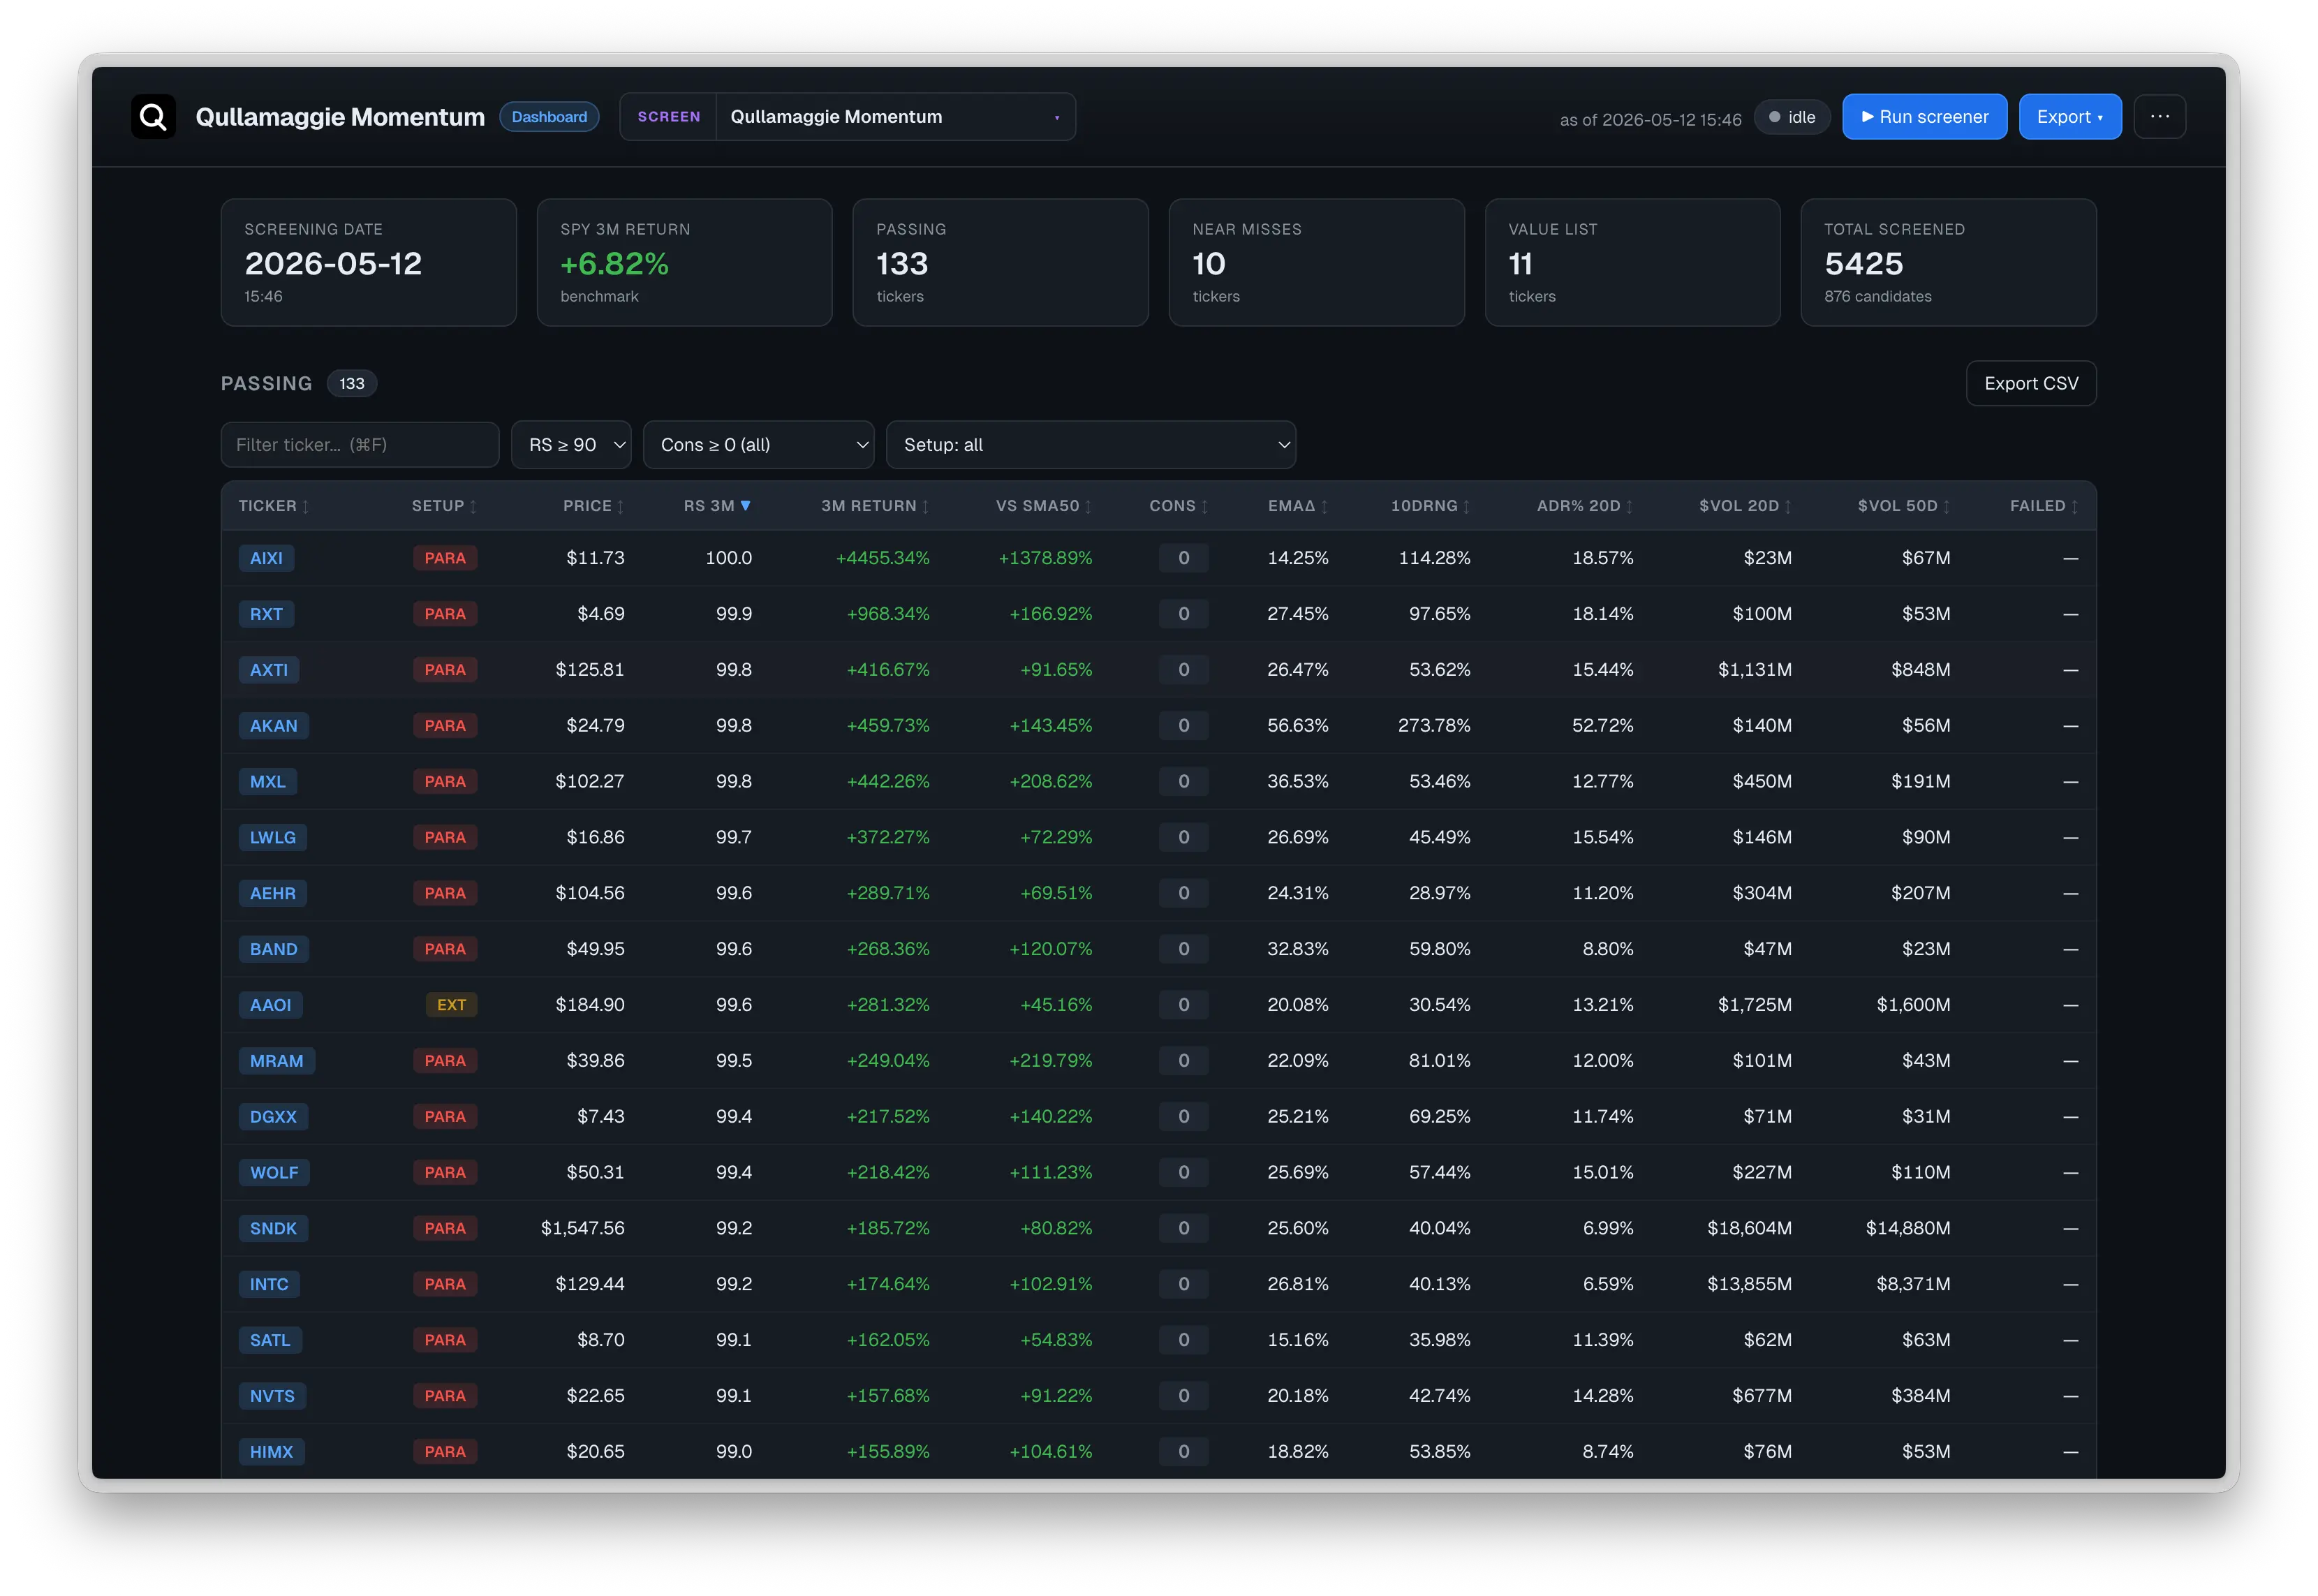Open the RXT ticker link
The width and height of the screenshot is (2318, 1596).
pos(266,614)
